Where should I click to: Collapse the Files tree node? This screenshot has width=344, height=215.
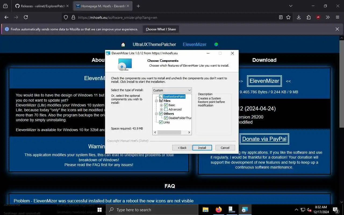click(156, 101)
